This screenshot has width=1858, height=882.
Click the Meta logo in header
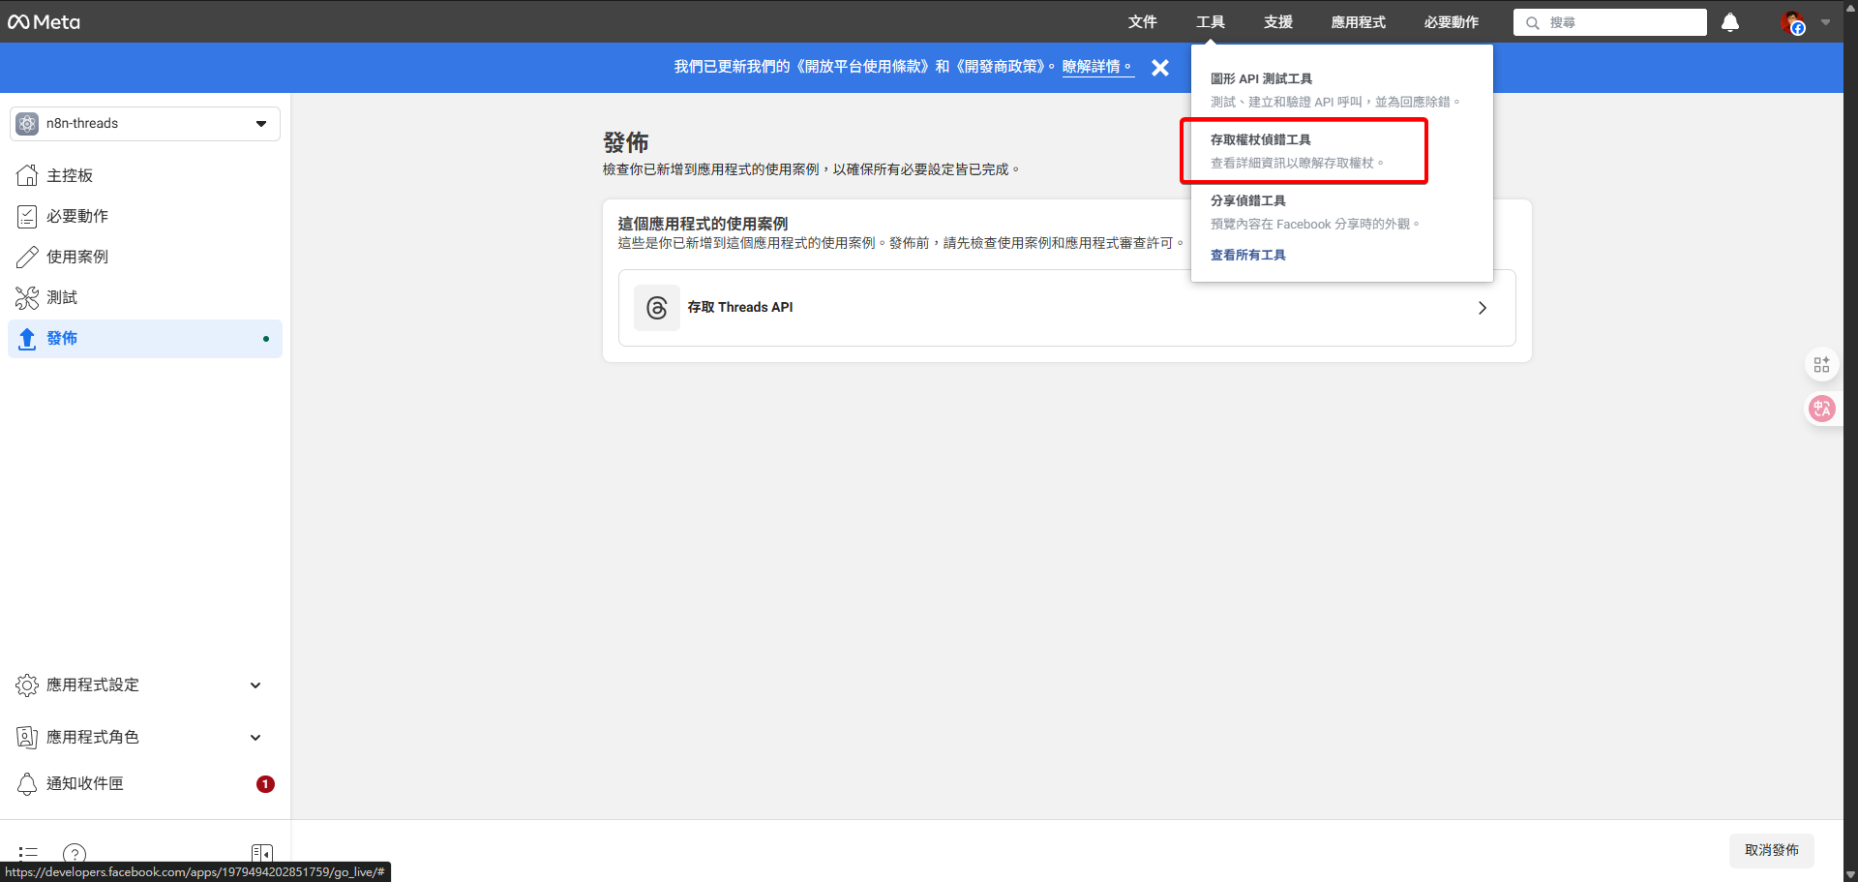[45, 21]
